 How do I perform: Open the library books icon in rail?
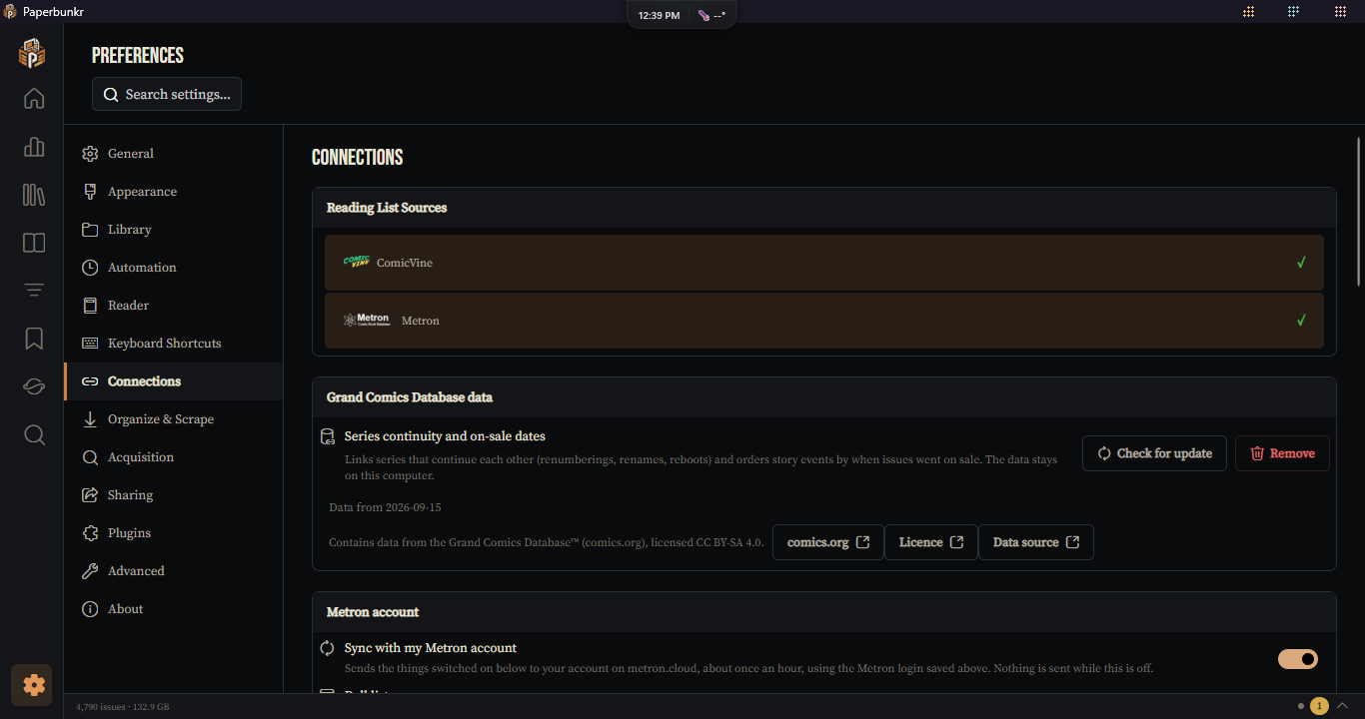[34, 195]
